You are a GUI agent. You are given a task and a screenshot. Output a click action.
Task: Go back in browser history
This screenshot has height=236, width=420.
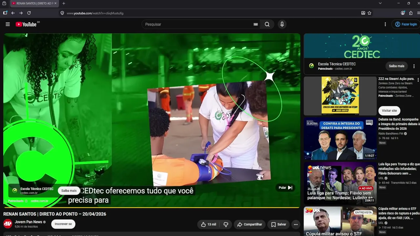pos(13,13)
